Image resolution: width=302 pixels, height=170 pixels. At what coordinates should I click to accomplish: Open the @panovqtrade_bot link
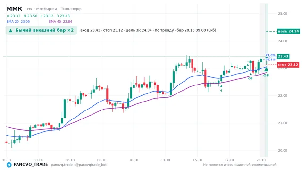[91, 165]
